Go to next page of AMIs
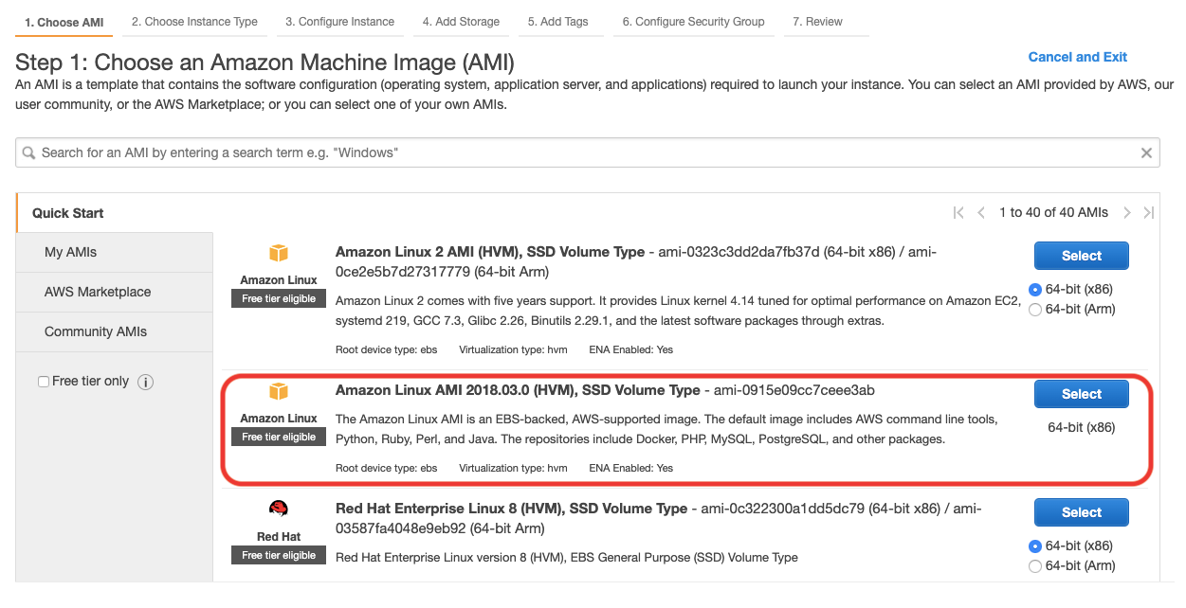 pyautogui.click(x=1127, y=213)
